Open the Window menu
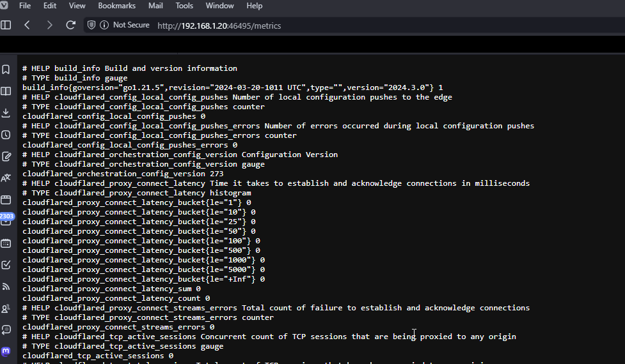625x364 pixels. 219,6
